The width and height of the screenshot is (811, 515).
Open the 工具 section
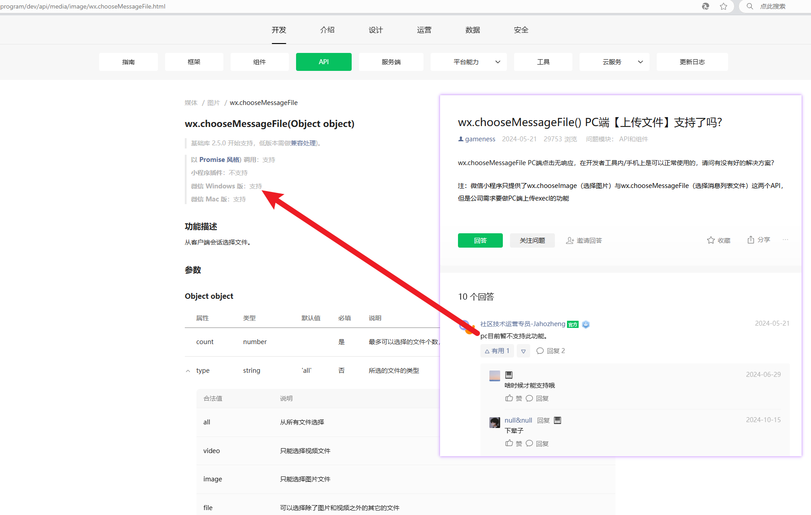pos(543,62)
